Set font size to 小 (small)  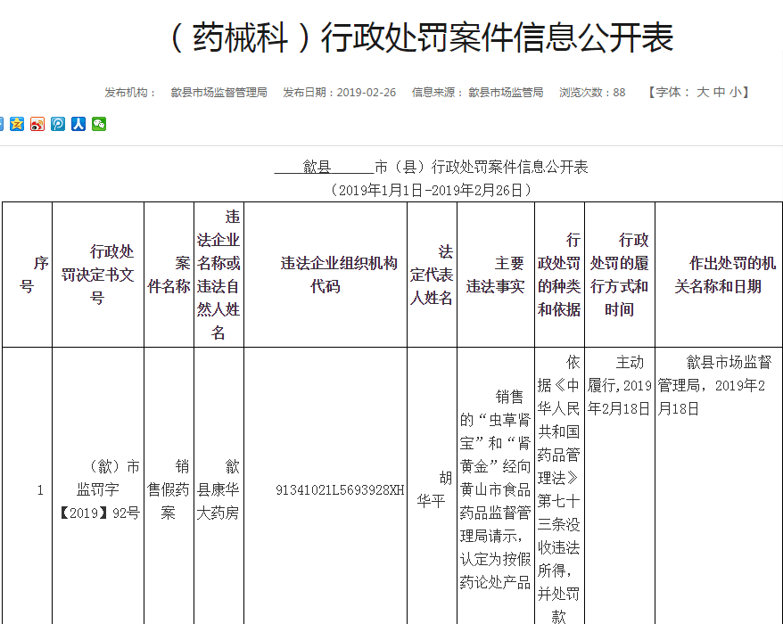point(735,93)
